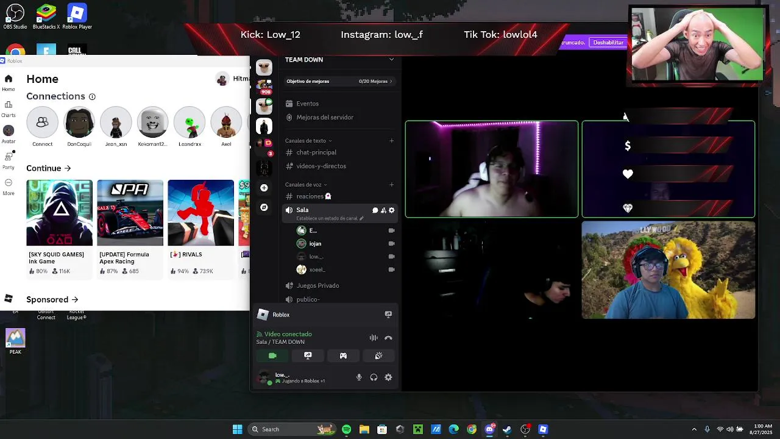Open Steam from taskbar
The width and height of the screenshot is (780, 439).
(x=506, y=429)
